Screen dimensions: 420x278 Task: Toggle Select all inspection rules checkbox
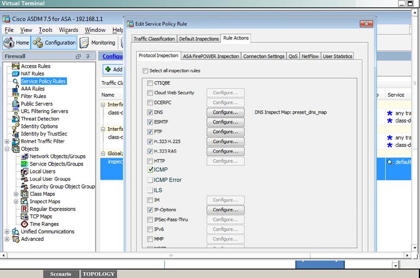point(145,71)
